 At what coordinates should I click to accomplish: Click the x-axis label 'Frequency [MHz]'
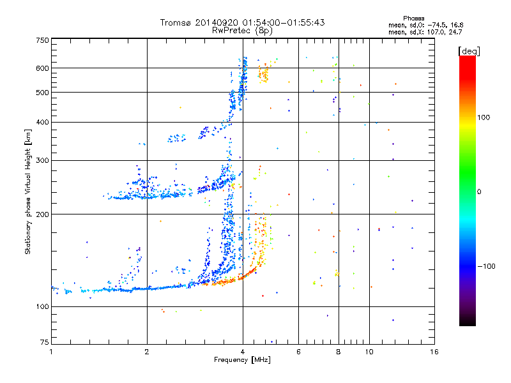[x=242, y=360]
